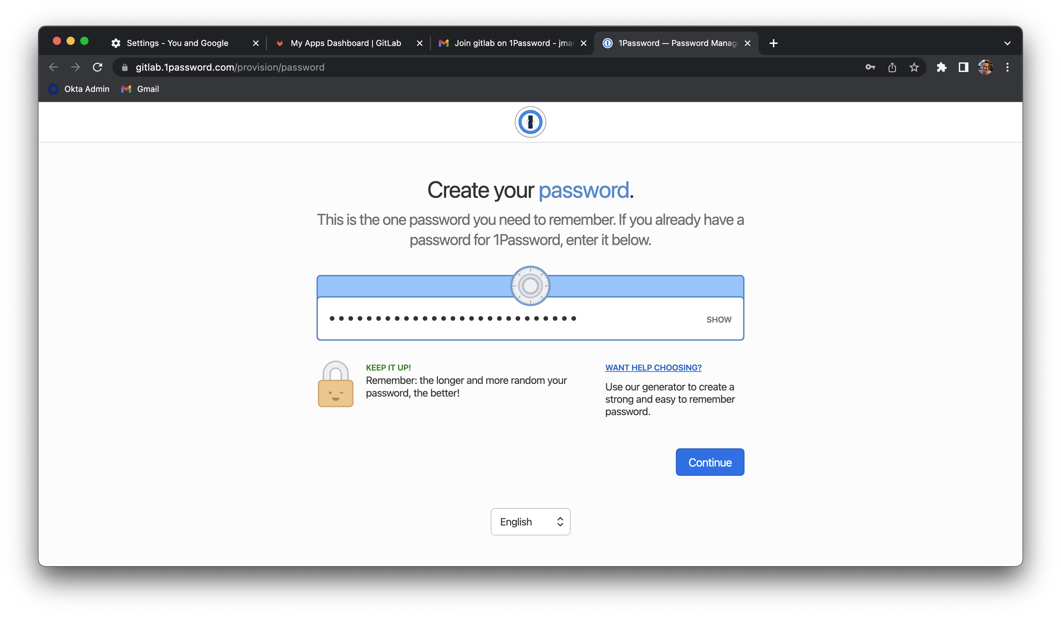Open the English language dropdown
The height and width of the screenshot is (617, 1061).
click(x=530, y=522)
